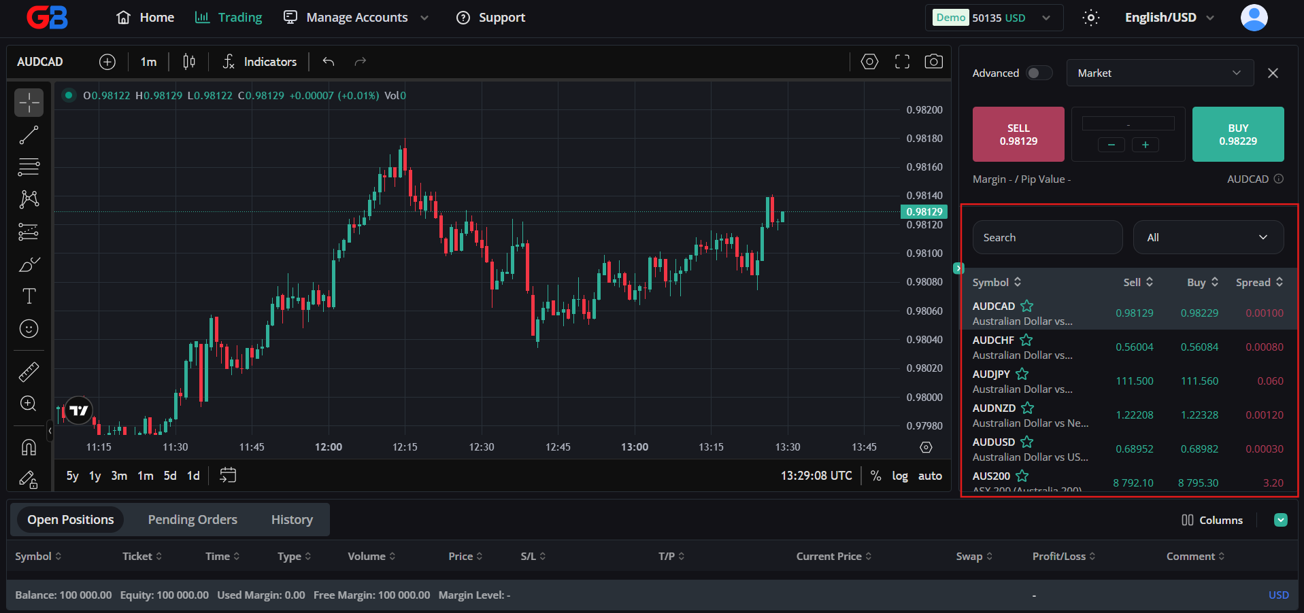Viewport: 1304px width, 613px height.
Task: Enable the Advanced order switch
Action: 1039,73
